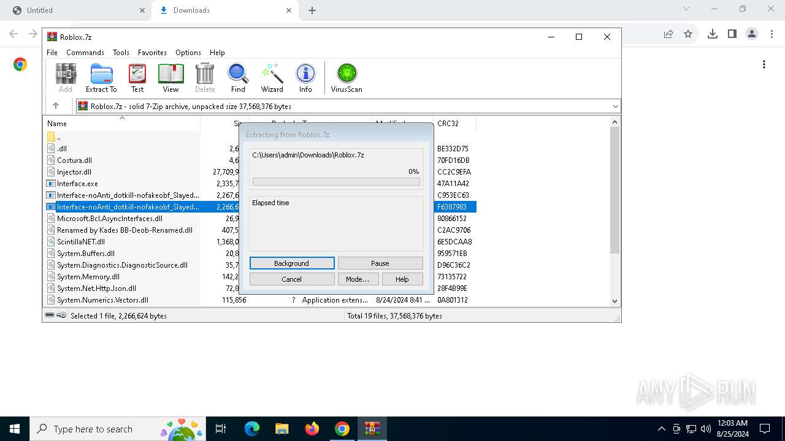Click the Add archive icon
Screen dimensions: 785x441
tap(66, 78)
